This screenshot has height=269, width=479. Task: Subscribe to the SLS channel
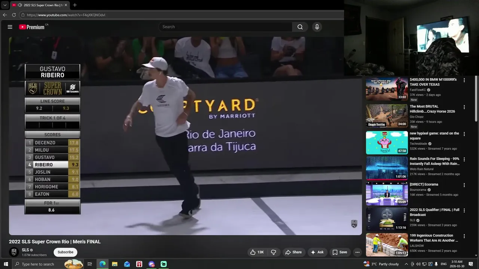pos(65,252)
